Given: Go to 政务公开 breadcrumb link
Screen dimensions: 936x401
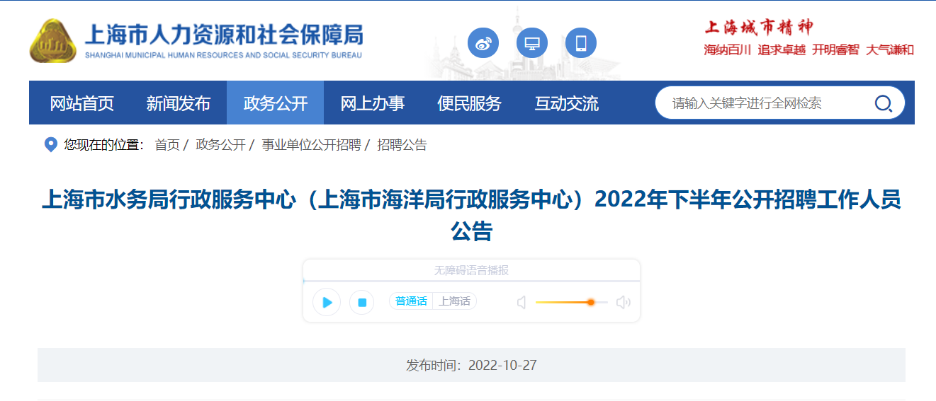Looking at the screenshot, I should pos(220,145).
